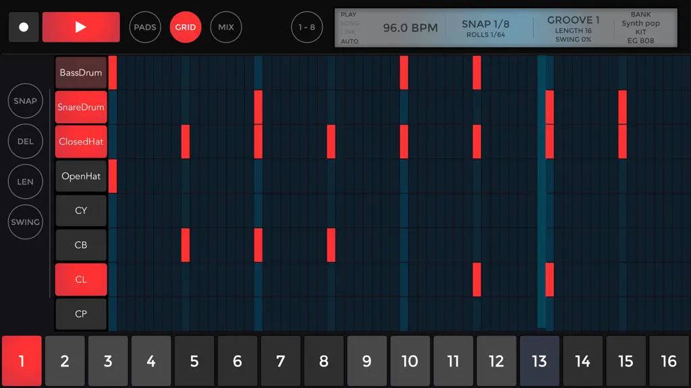The width and height of the screenshot is (691, 388).
Task: Activate the DEL delete mode
Action: point(25,141)
